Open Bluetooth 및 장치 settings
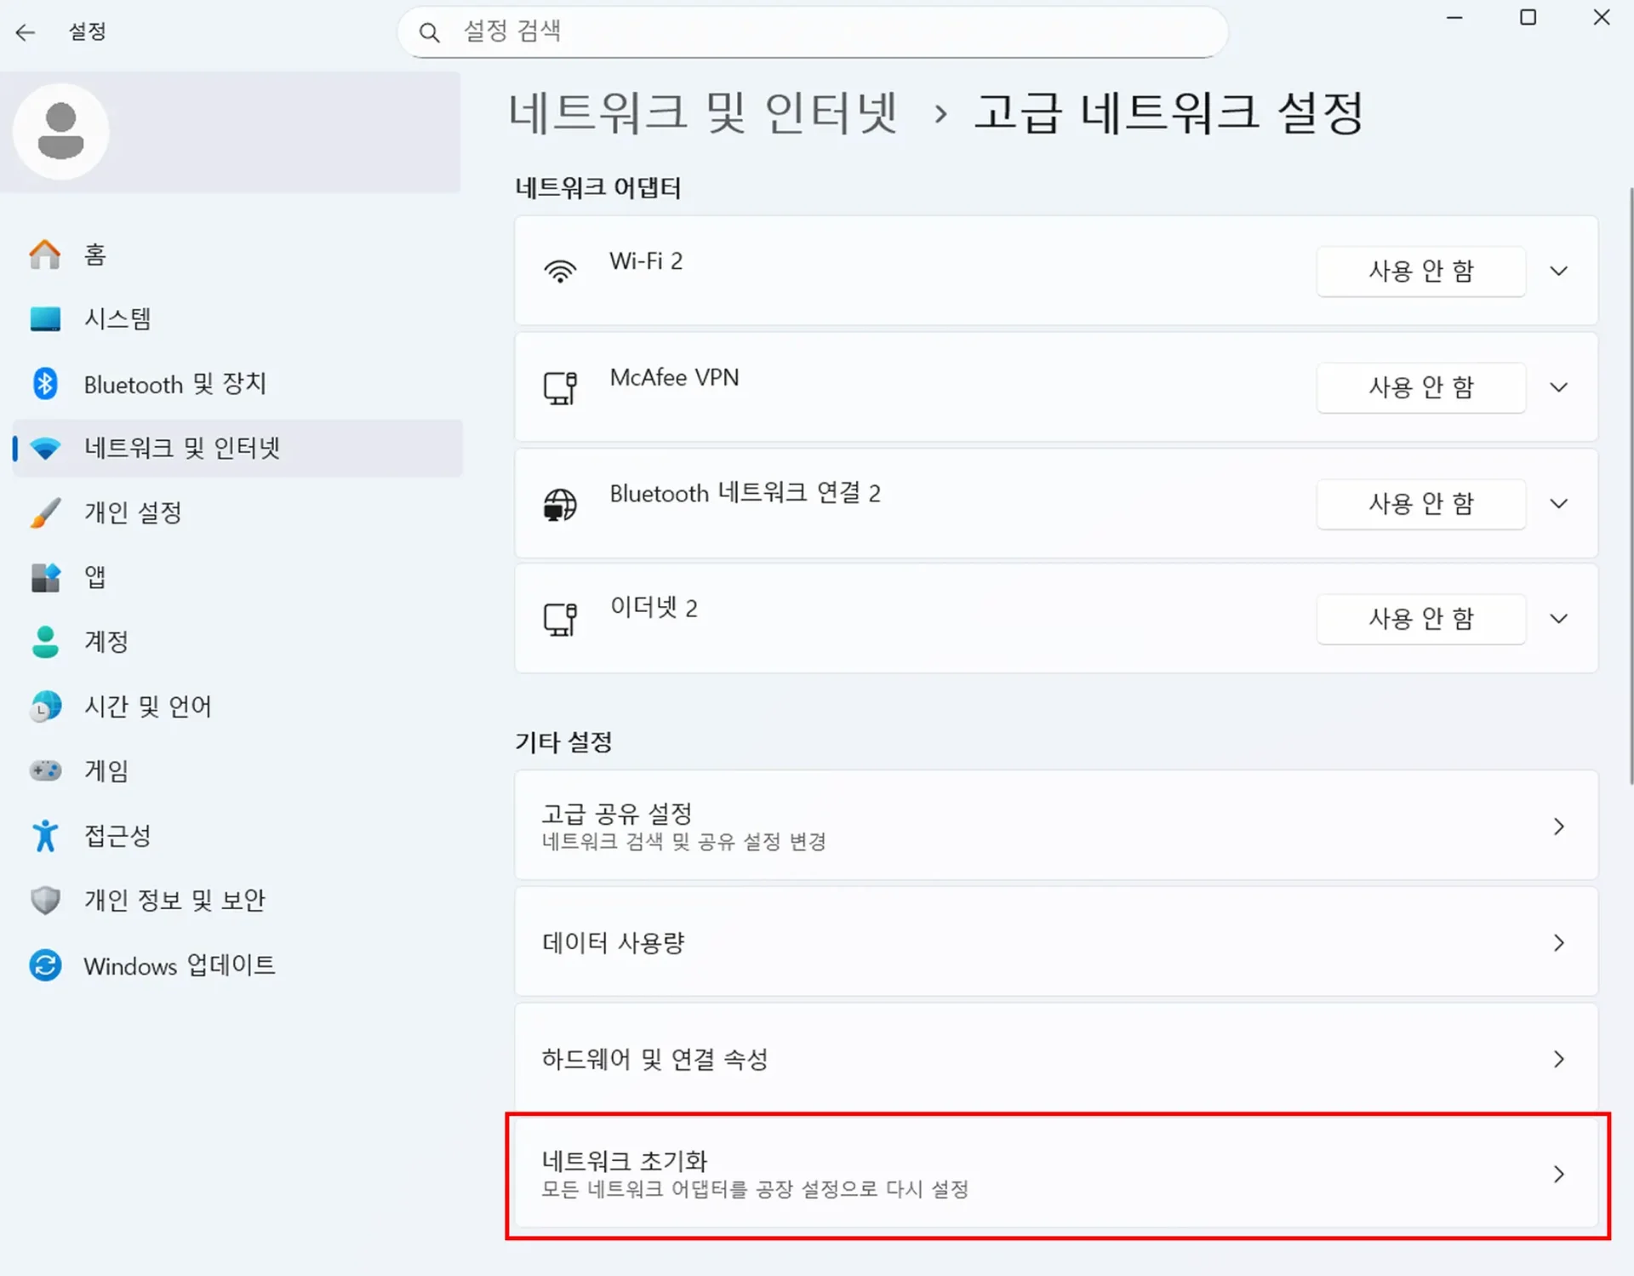The width and height of the screenshot is (1634, 1276). [174, 384]
